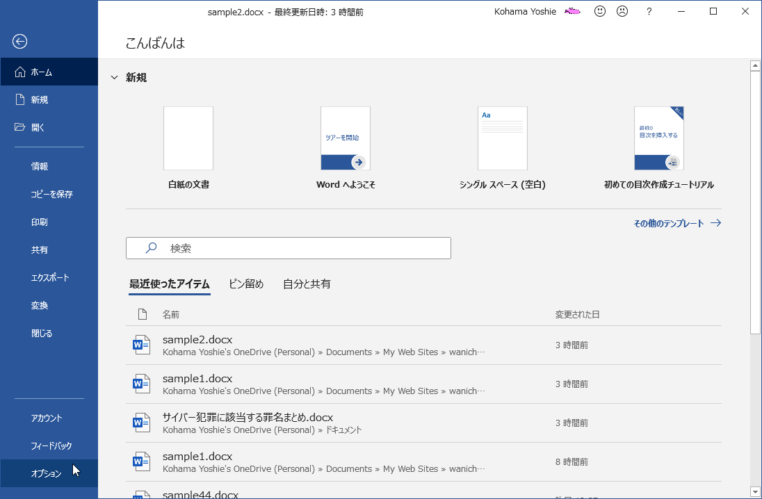762x499 pixels.
Task: Click the magnifier icon in search box
Action: (151, 248)
